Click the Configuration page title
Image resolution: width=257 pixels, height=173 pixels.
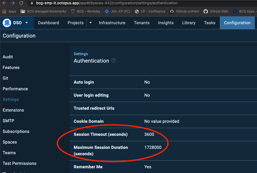click(19, 36)
